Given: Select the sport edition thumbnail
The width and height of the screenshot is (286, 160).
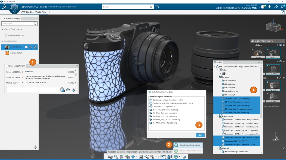Looking at the screenshot, I should pos(273,53).
